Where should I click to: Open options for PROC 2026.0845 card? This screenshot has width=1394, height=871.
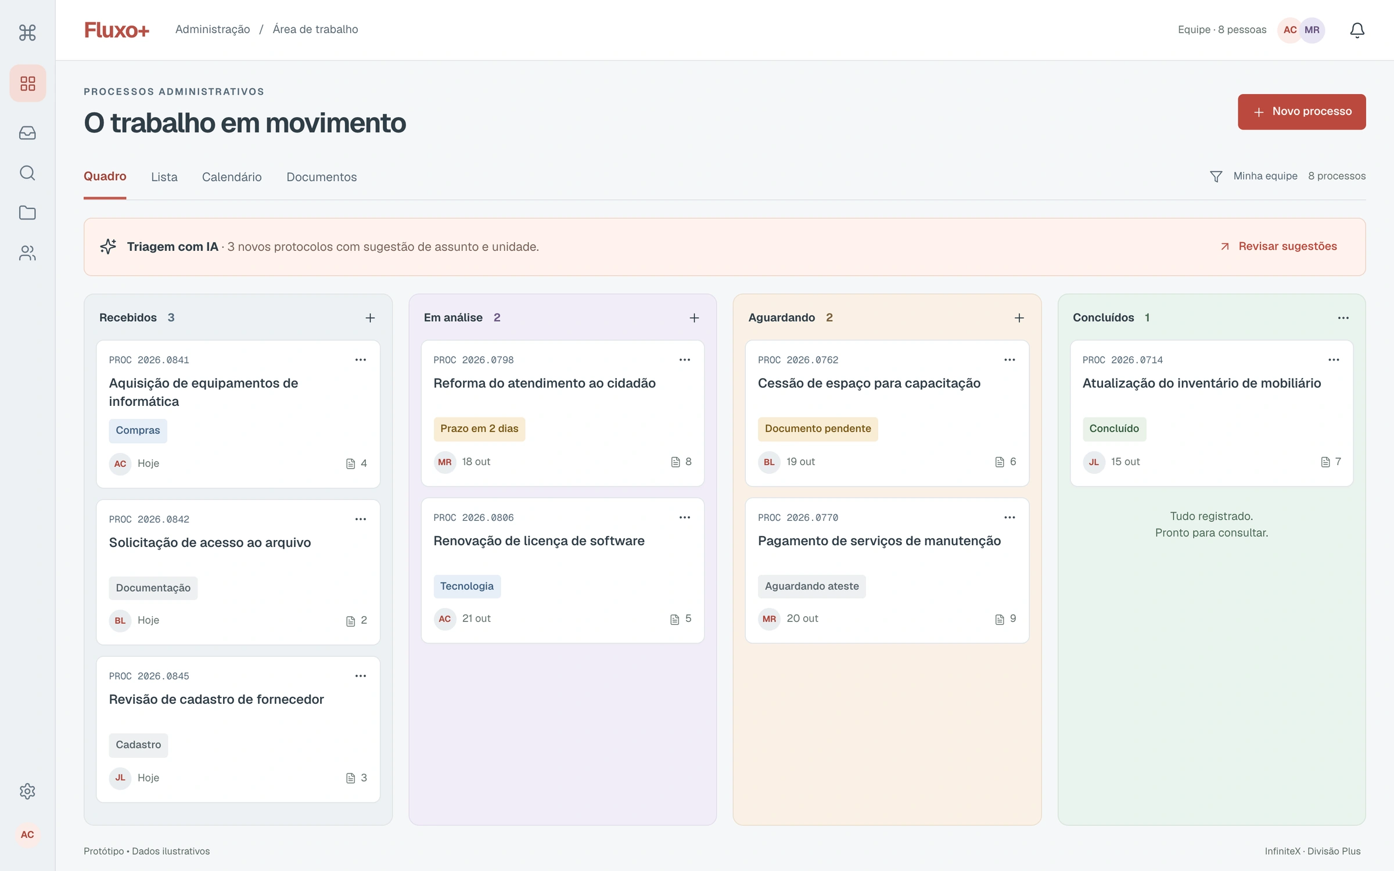pos(361,675)
